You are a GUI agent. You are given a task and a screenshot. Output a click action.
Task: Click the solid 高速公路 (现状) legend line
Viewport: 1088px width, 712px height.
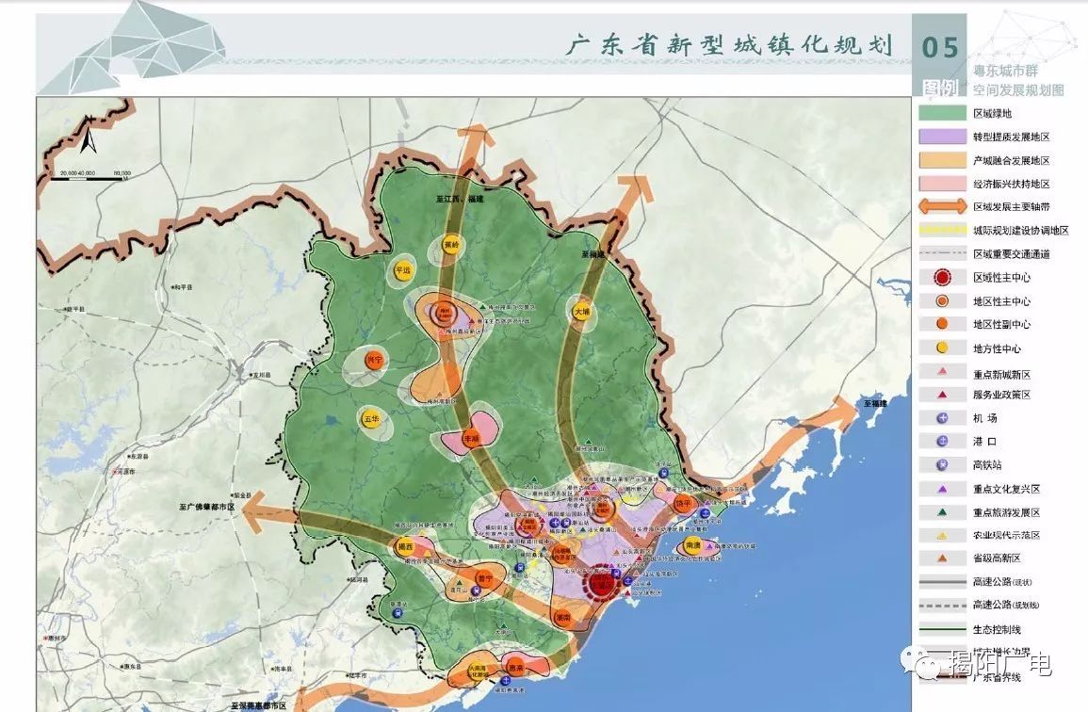coord(942,582)
